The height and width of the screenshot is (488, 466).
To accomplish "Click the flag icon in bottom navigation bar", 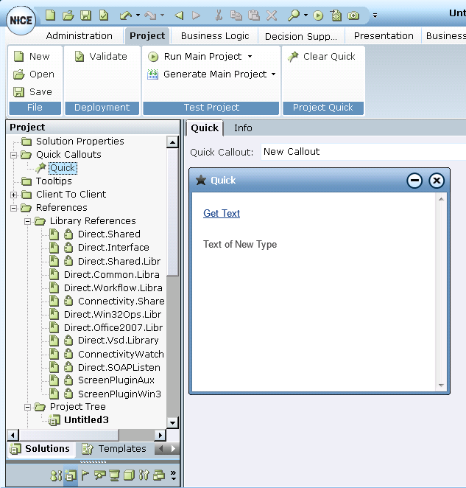I will 85,475.
